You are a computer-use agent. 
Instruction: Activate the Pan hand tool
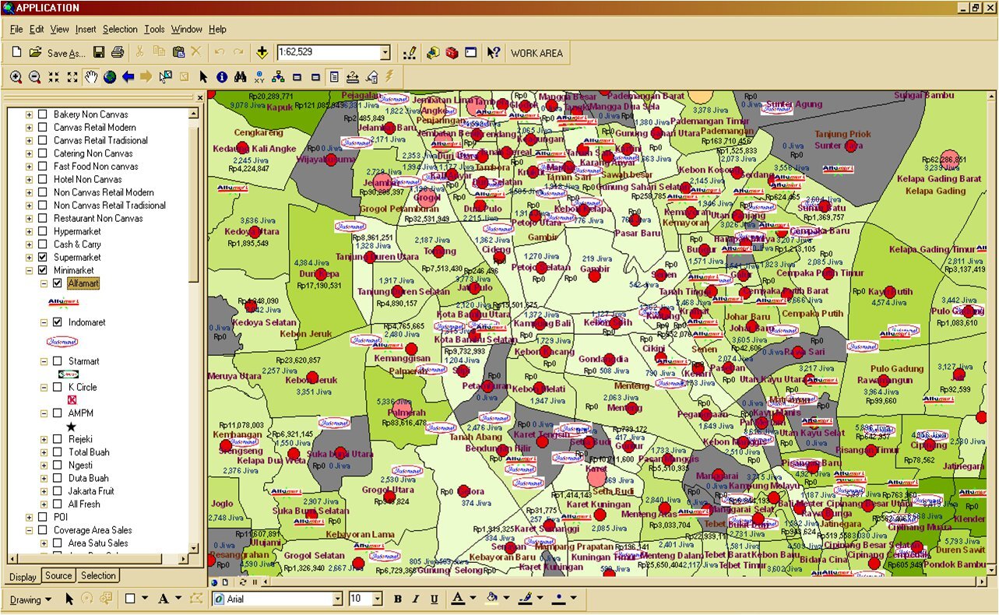(x=91, y=77)
